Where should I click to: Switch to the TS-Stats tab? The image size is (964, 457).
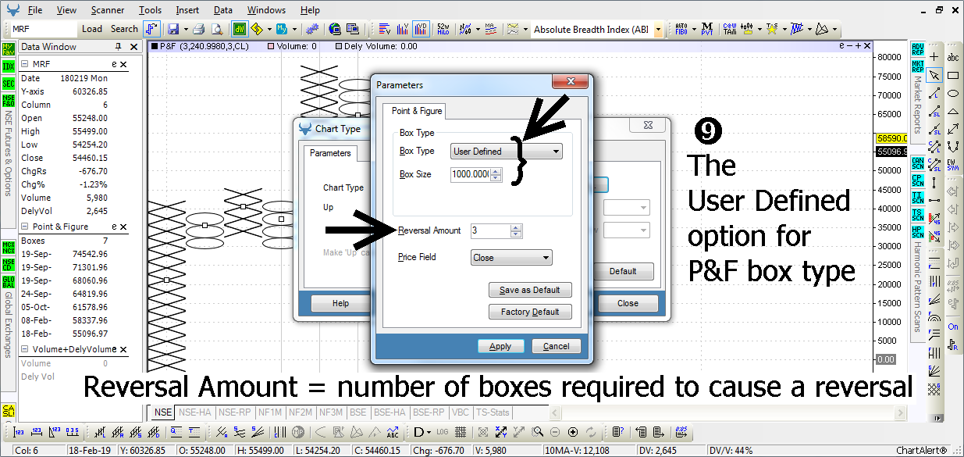(x=492, y=412)
